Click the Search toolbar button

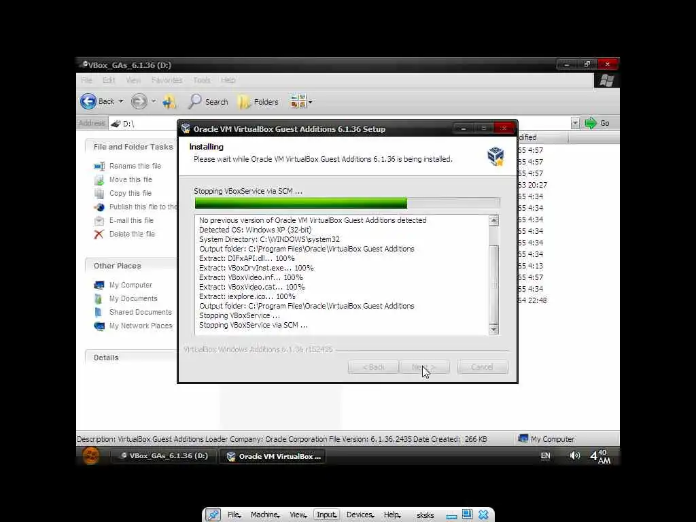coord(208,102)
